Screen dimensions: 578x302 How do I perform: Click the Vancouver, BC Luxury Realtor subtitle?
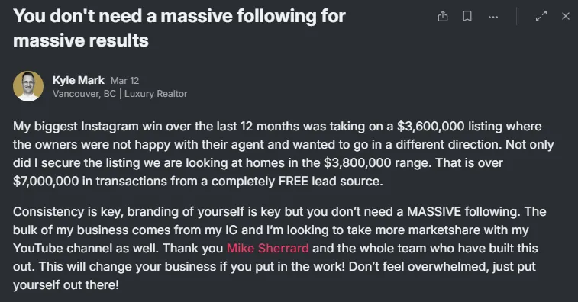click(120, 94)
